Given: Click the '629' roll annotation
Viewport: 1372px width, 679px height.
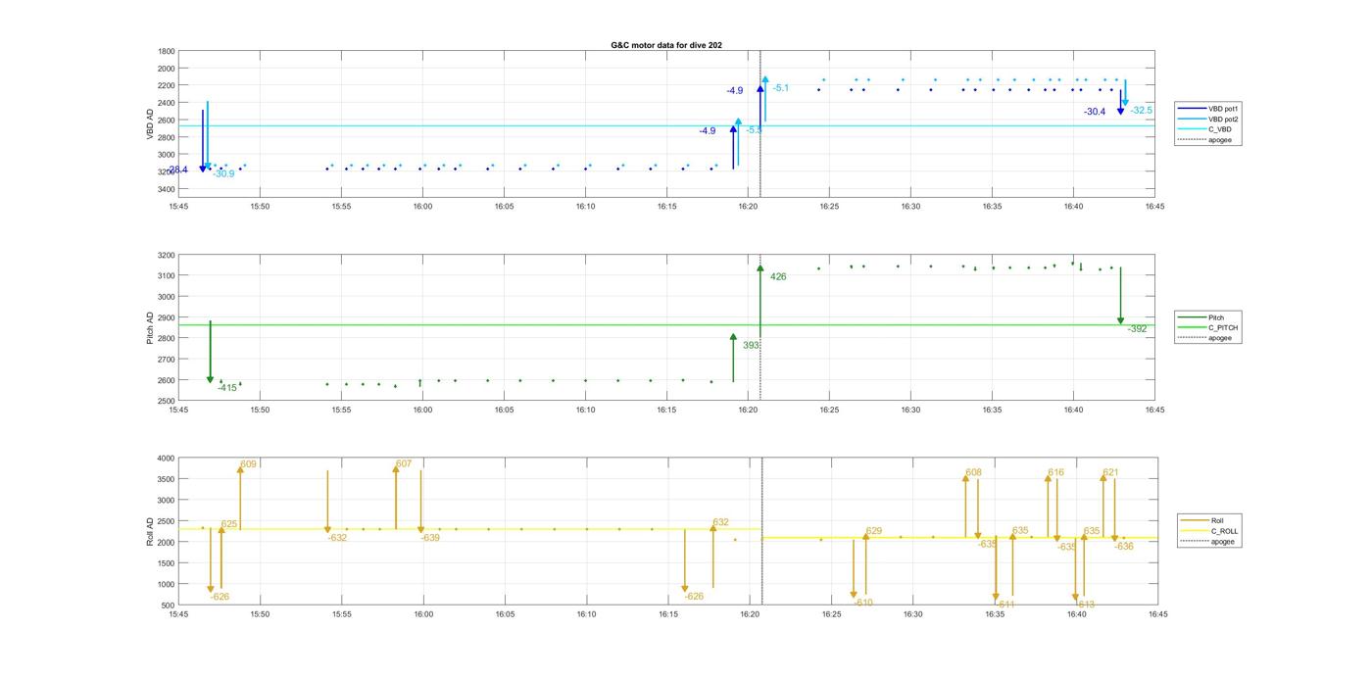Looking at the screenshot, I should 873,531.
